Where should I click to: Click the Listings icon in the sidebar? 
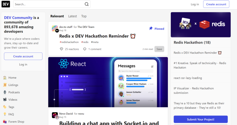pyautogui.click(x=5, y=85)
